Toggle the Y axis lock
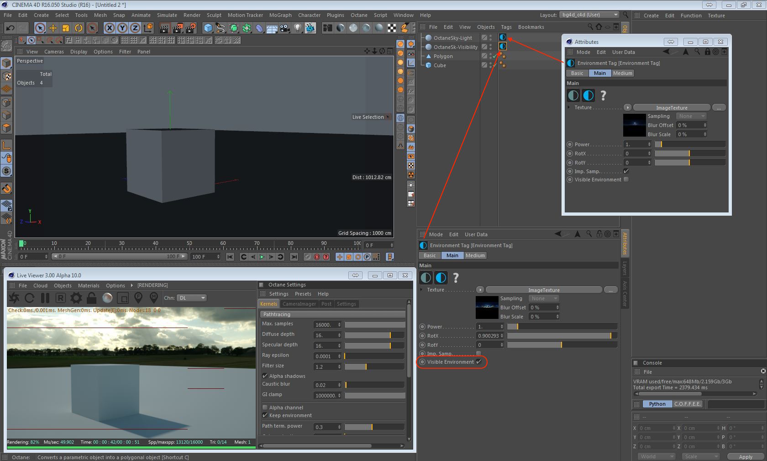 click(122, 28)
